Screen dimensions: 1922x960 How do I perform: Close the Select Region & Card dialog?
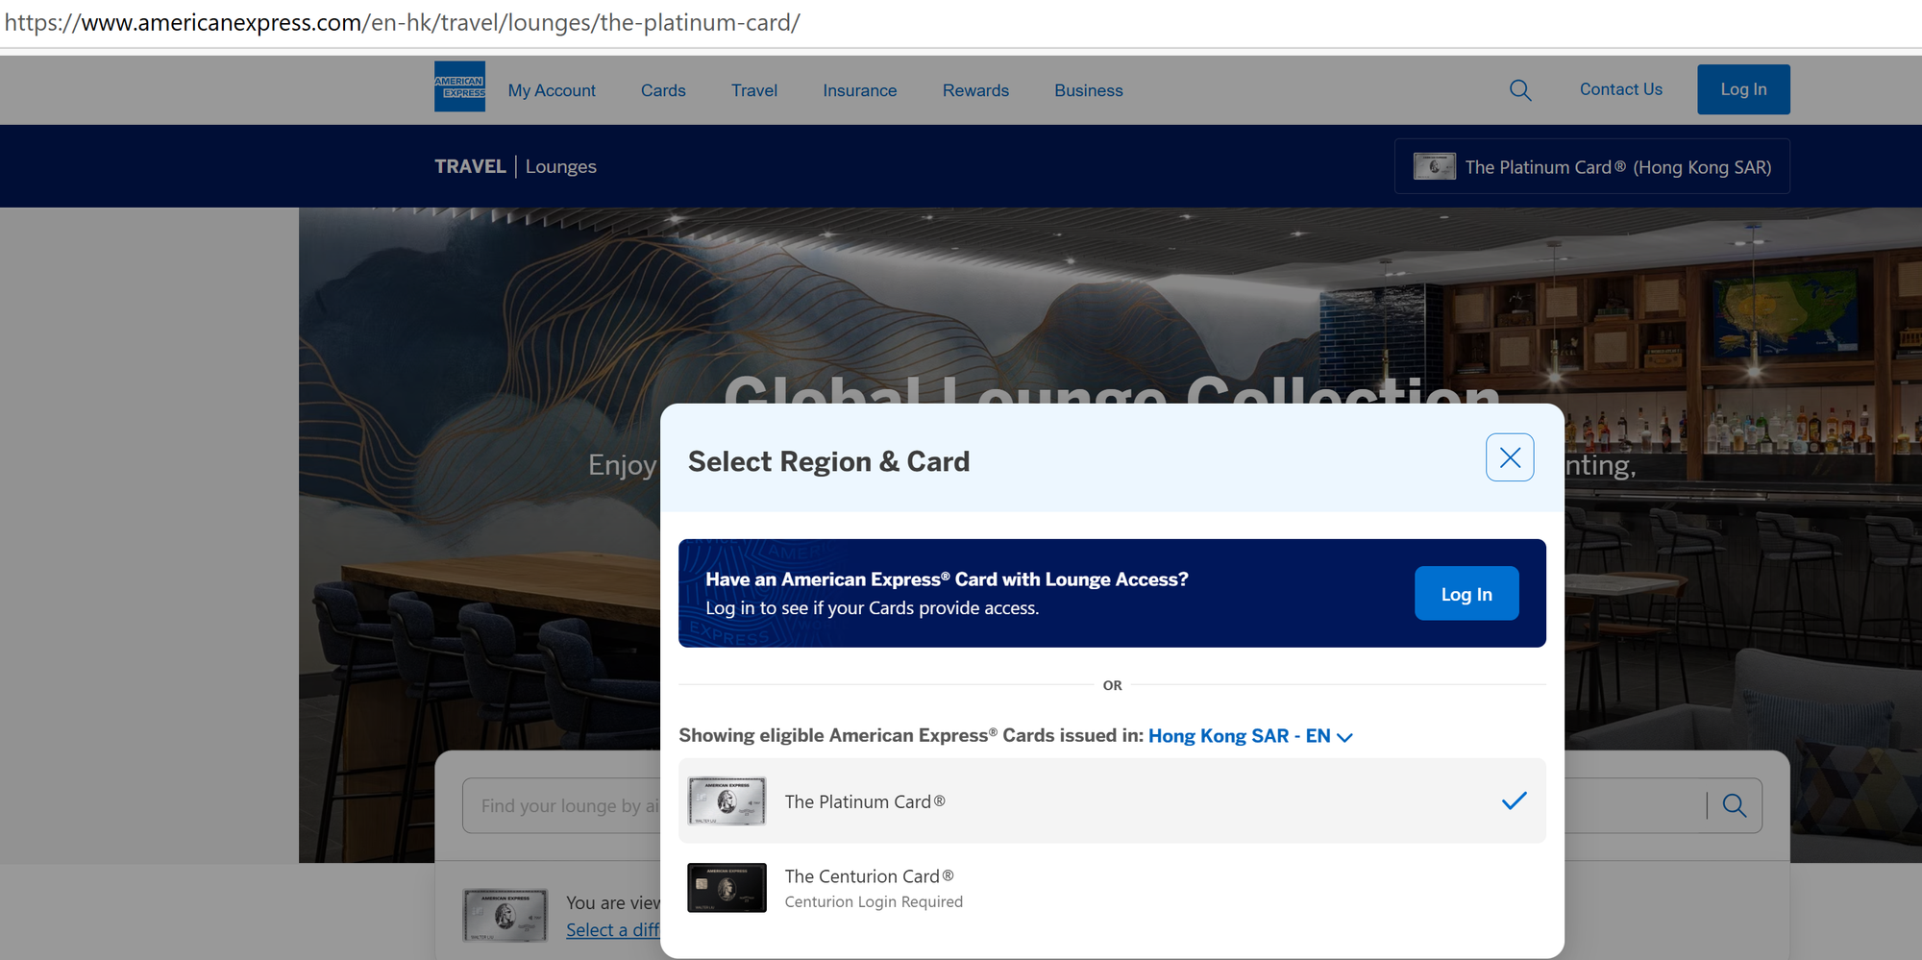click(x=1510, y=457)
